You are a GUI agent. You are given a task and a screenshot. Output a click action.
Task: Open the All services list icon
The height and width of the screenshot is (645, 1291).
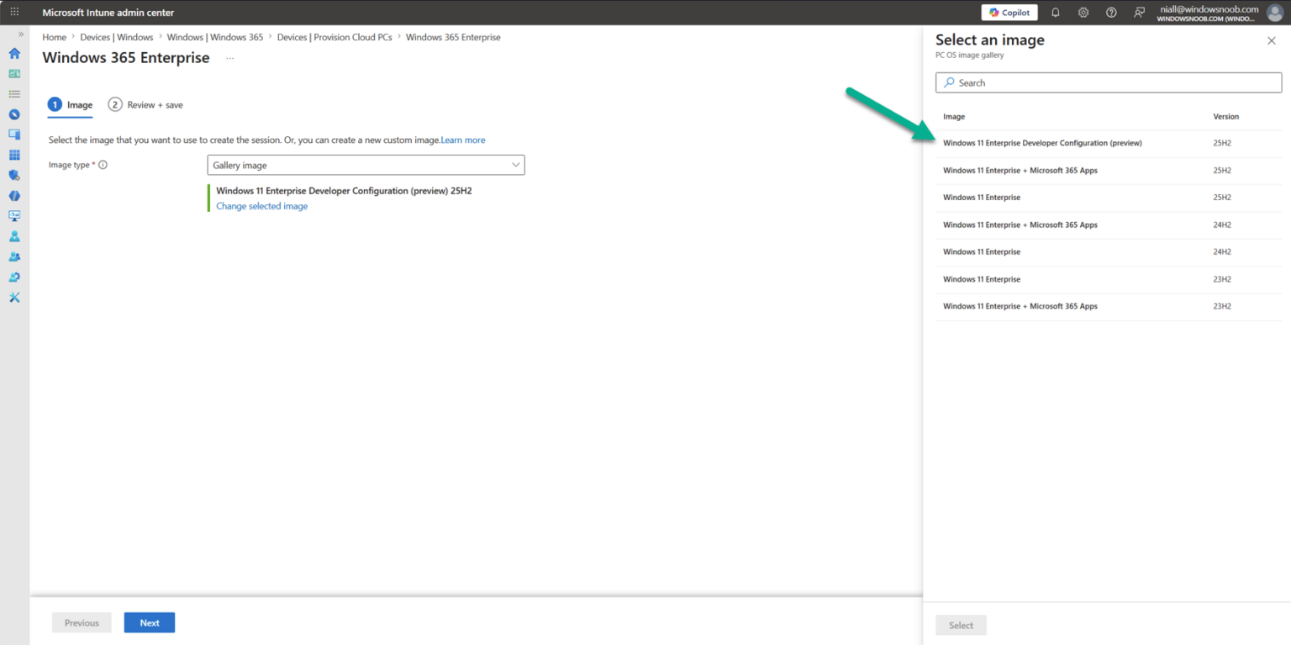tap(14, 94)
